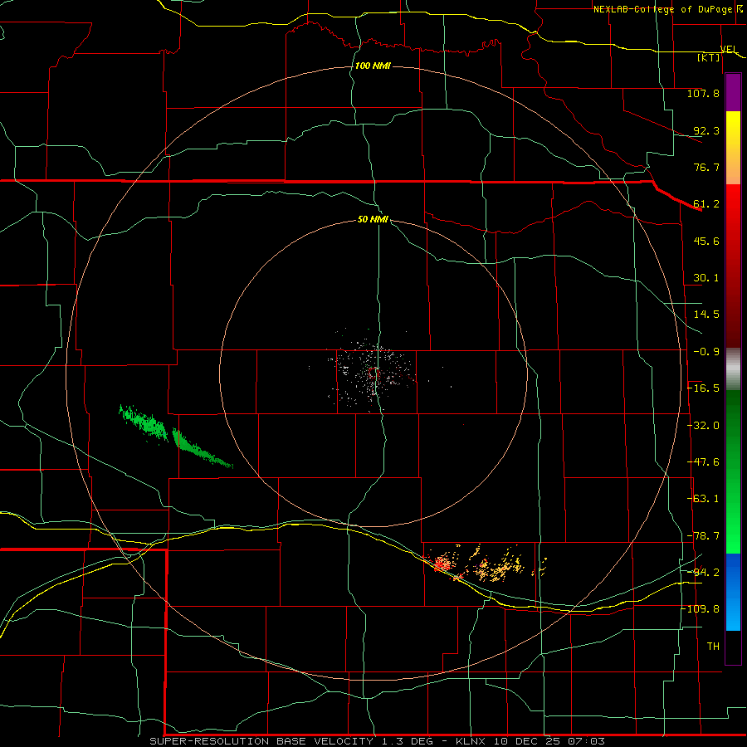
Task: Select the 92.3 velocity scale value
Action: click(706, 130)
